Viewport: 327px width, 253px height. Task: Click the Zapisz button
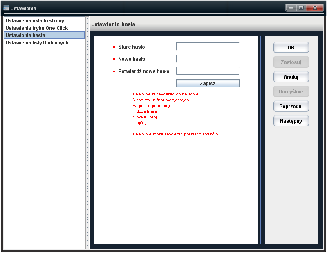tap(208, 83)
